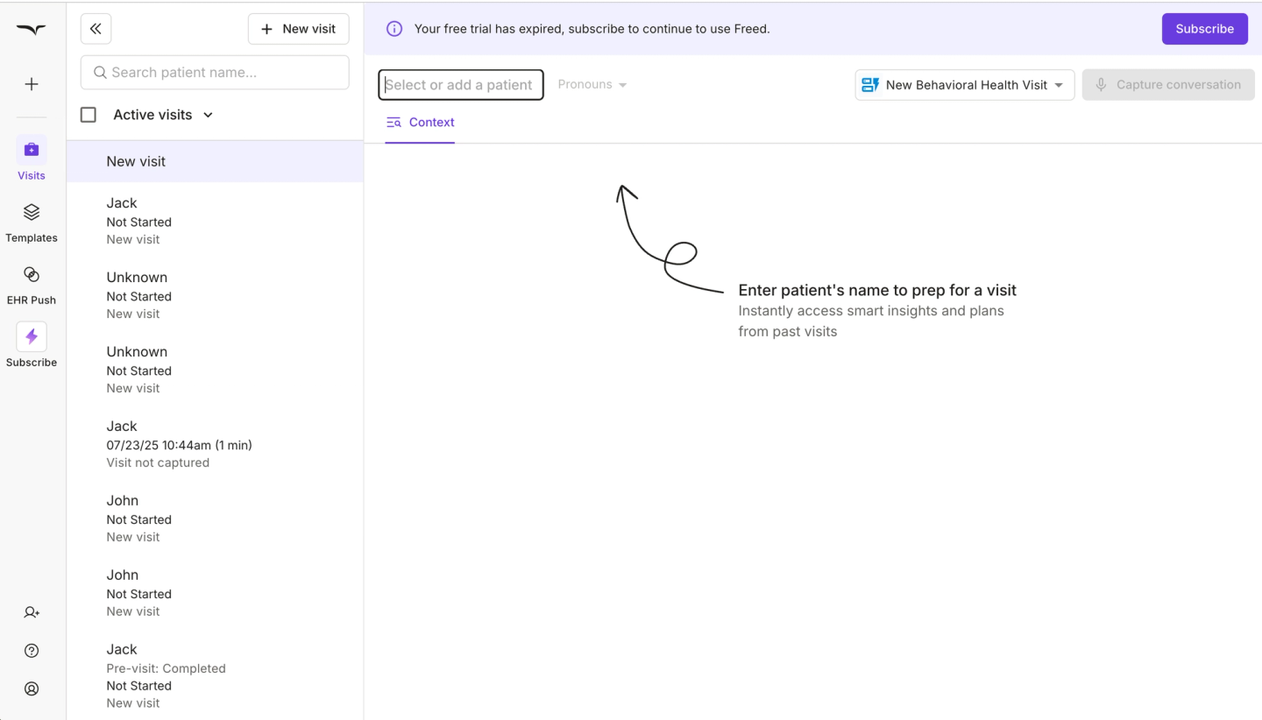The height and width of the screenshot is (720, 1262).
Task: Select the highlighted New visit row
Action: pos(215,161)
